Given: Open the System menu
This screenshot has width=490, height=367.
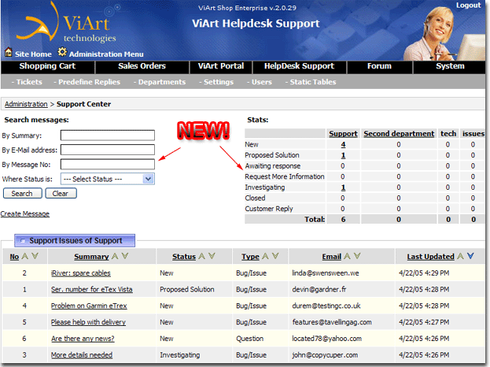Looking at the screenshot, I should [450, 66].
